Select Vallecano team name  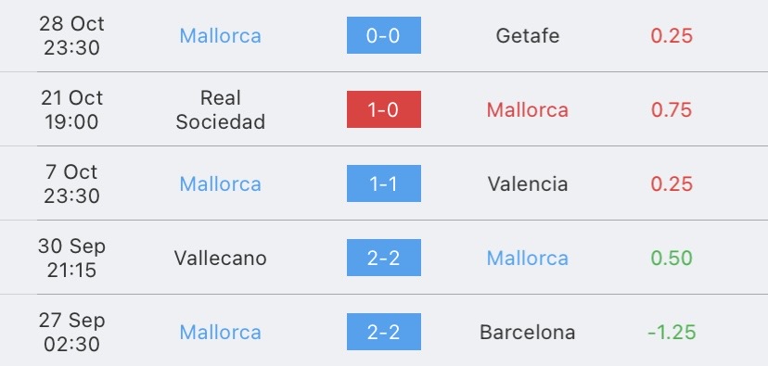221,258
